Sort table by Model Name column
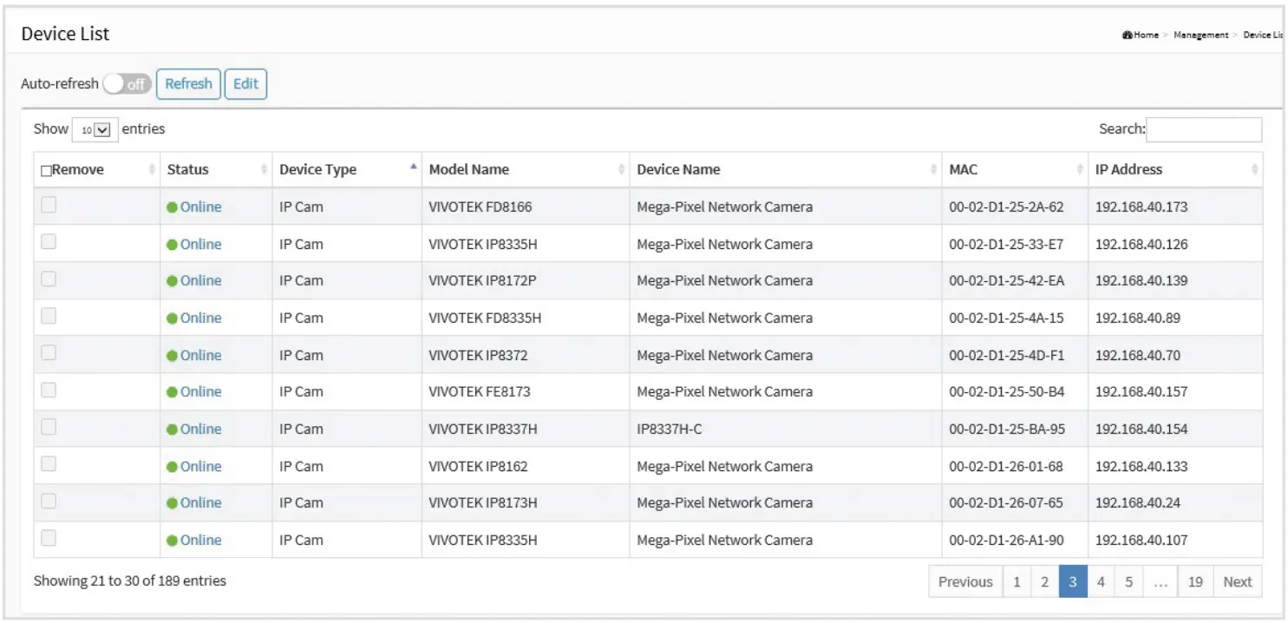This screenshot has width=1288, height=623. (621, 170)
